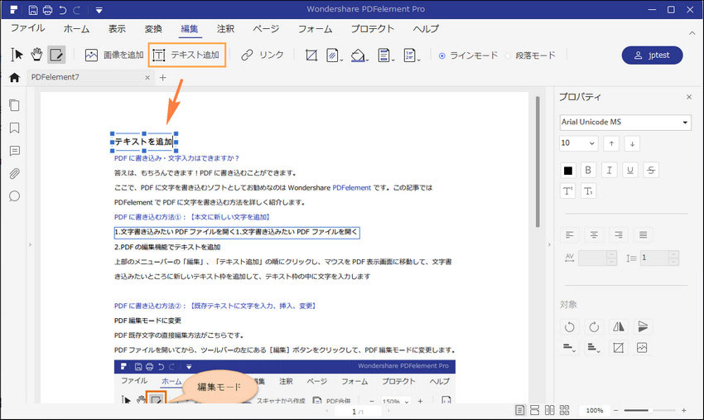Image resolution: width=704 pixels, height=420 pixels.
Task: Align text left
Action: coord(570,235)
